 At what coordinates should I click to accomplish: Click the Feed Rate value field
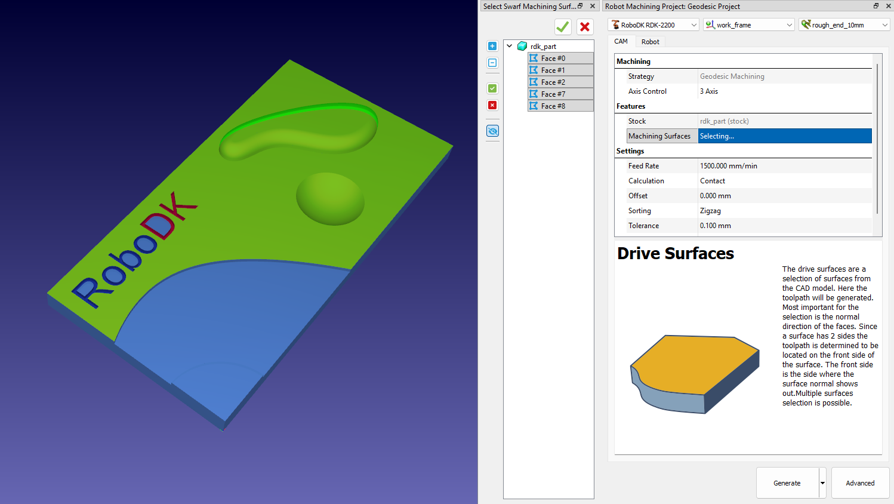(784, 166)
